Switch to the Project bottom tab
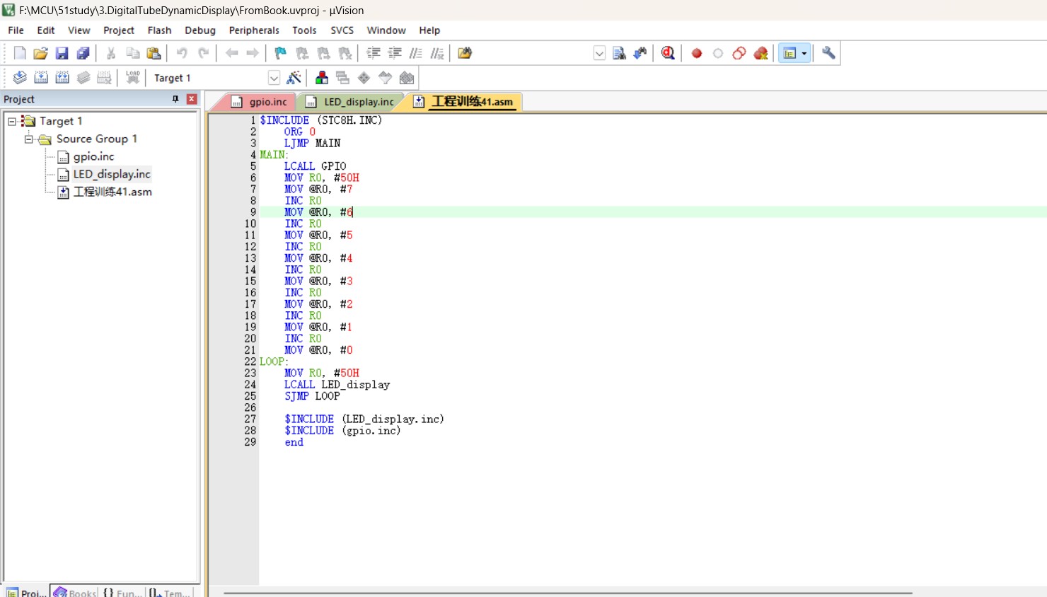The image size is (1047, 597). [25, 593]
